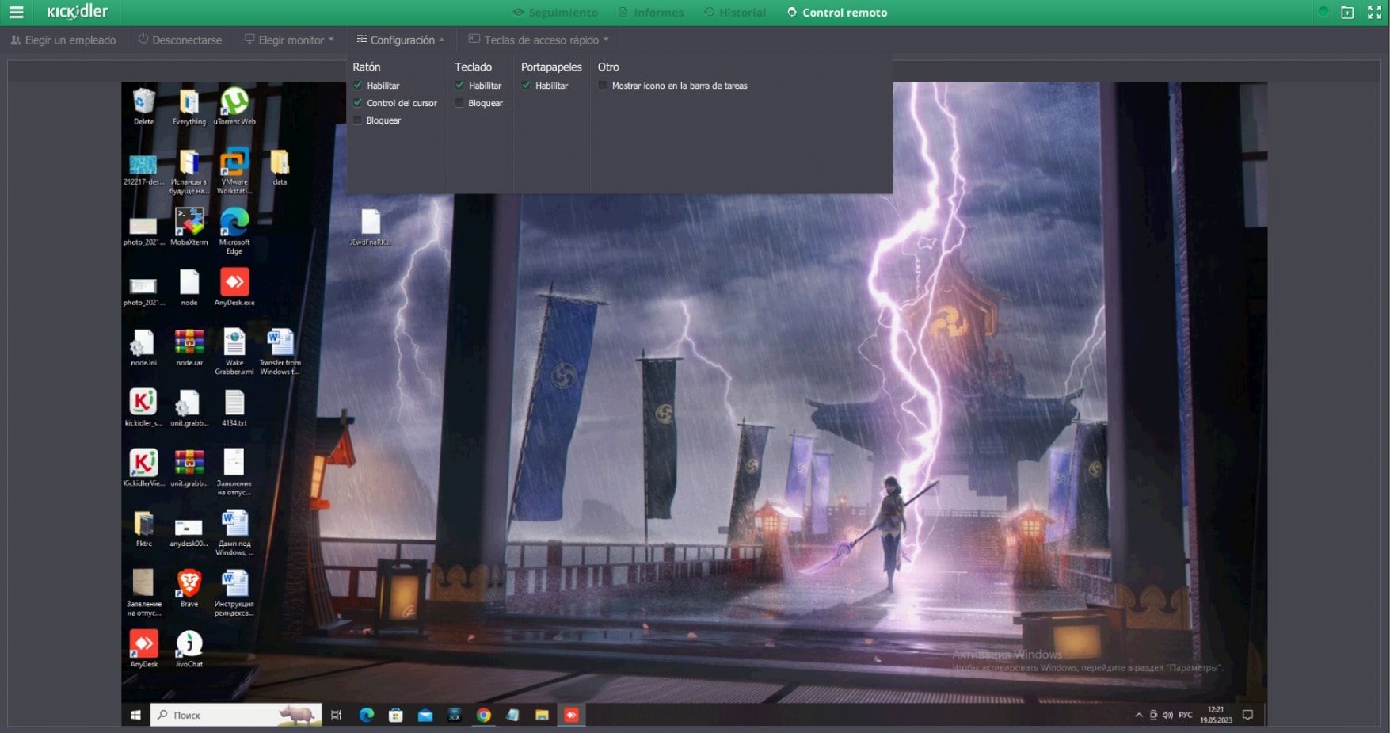Click the РУС language indicator
The height and width of the screenshot is (733, 1390).
(1186, 715)
